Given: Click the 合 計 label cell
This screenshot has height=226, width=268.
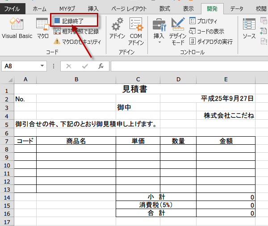Looking at the screenshot, I should pyautogui.click(x=156, y=213).
